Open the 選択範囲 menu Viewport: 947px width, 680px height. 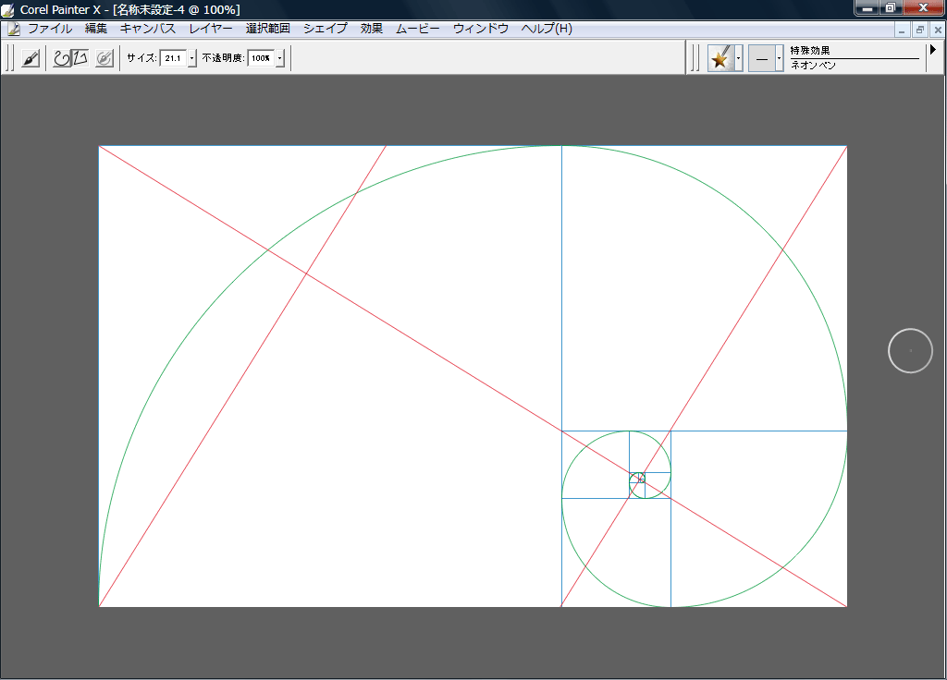[x=267, y=29]
